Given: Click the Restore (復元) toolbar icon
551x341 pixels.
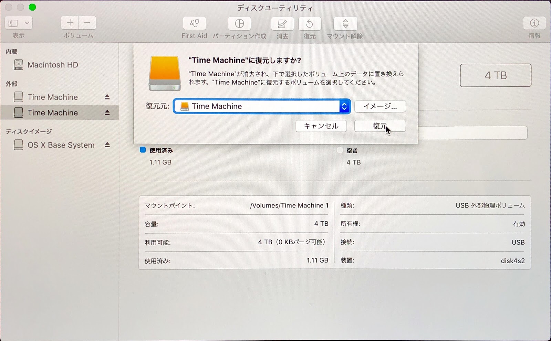Looking at the screenshot, I should [310, 23].
